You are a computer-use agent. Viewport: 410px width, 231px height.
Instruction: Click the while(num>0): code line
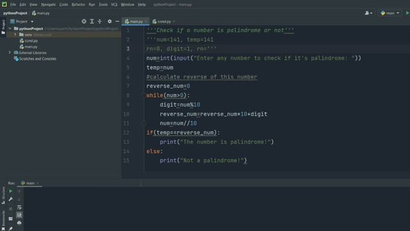(x=168, y=96)
